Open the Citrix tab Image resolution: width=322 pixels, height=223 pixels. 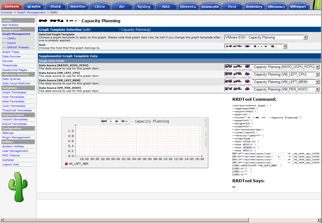100,6
